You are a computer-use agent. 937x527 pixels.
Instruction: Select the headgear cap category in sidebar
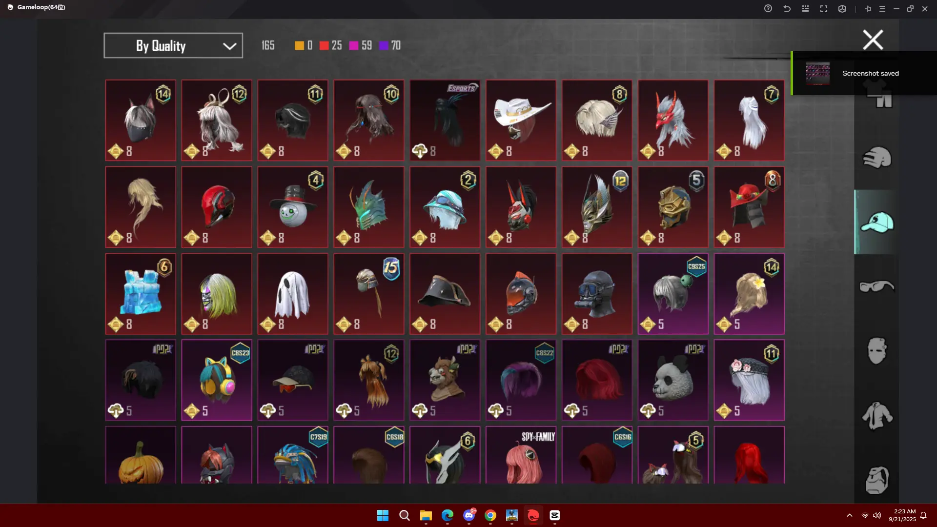click(876, 223)
